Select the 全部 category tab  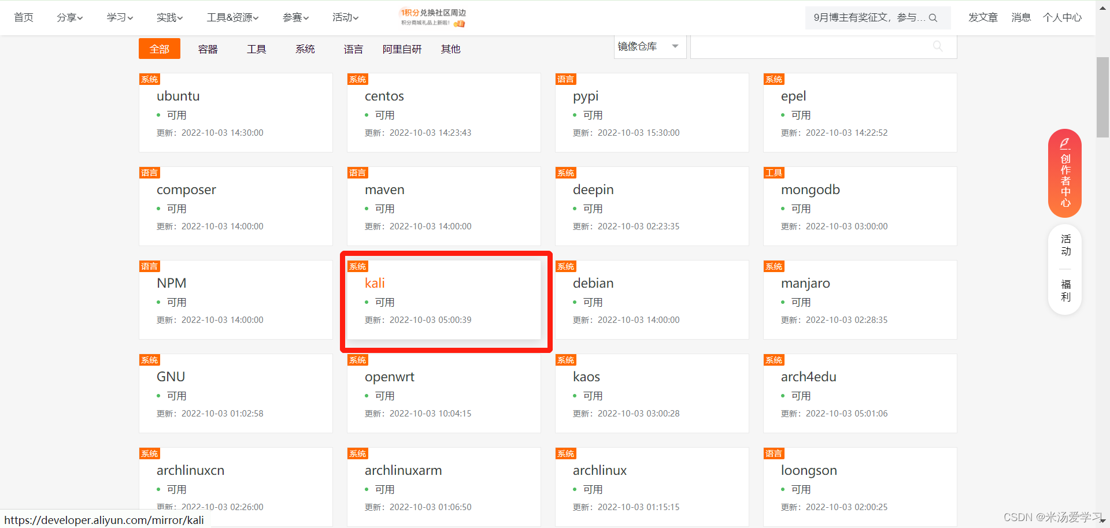160,49
